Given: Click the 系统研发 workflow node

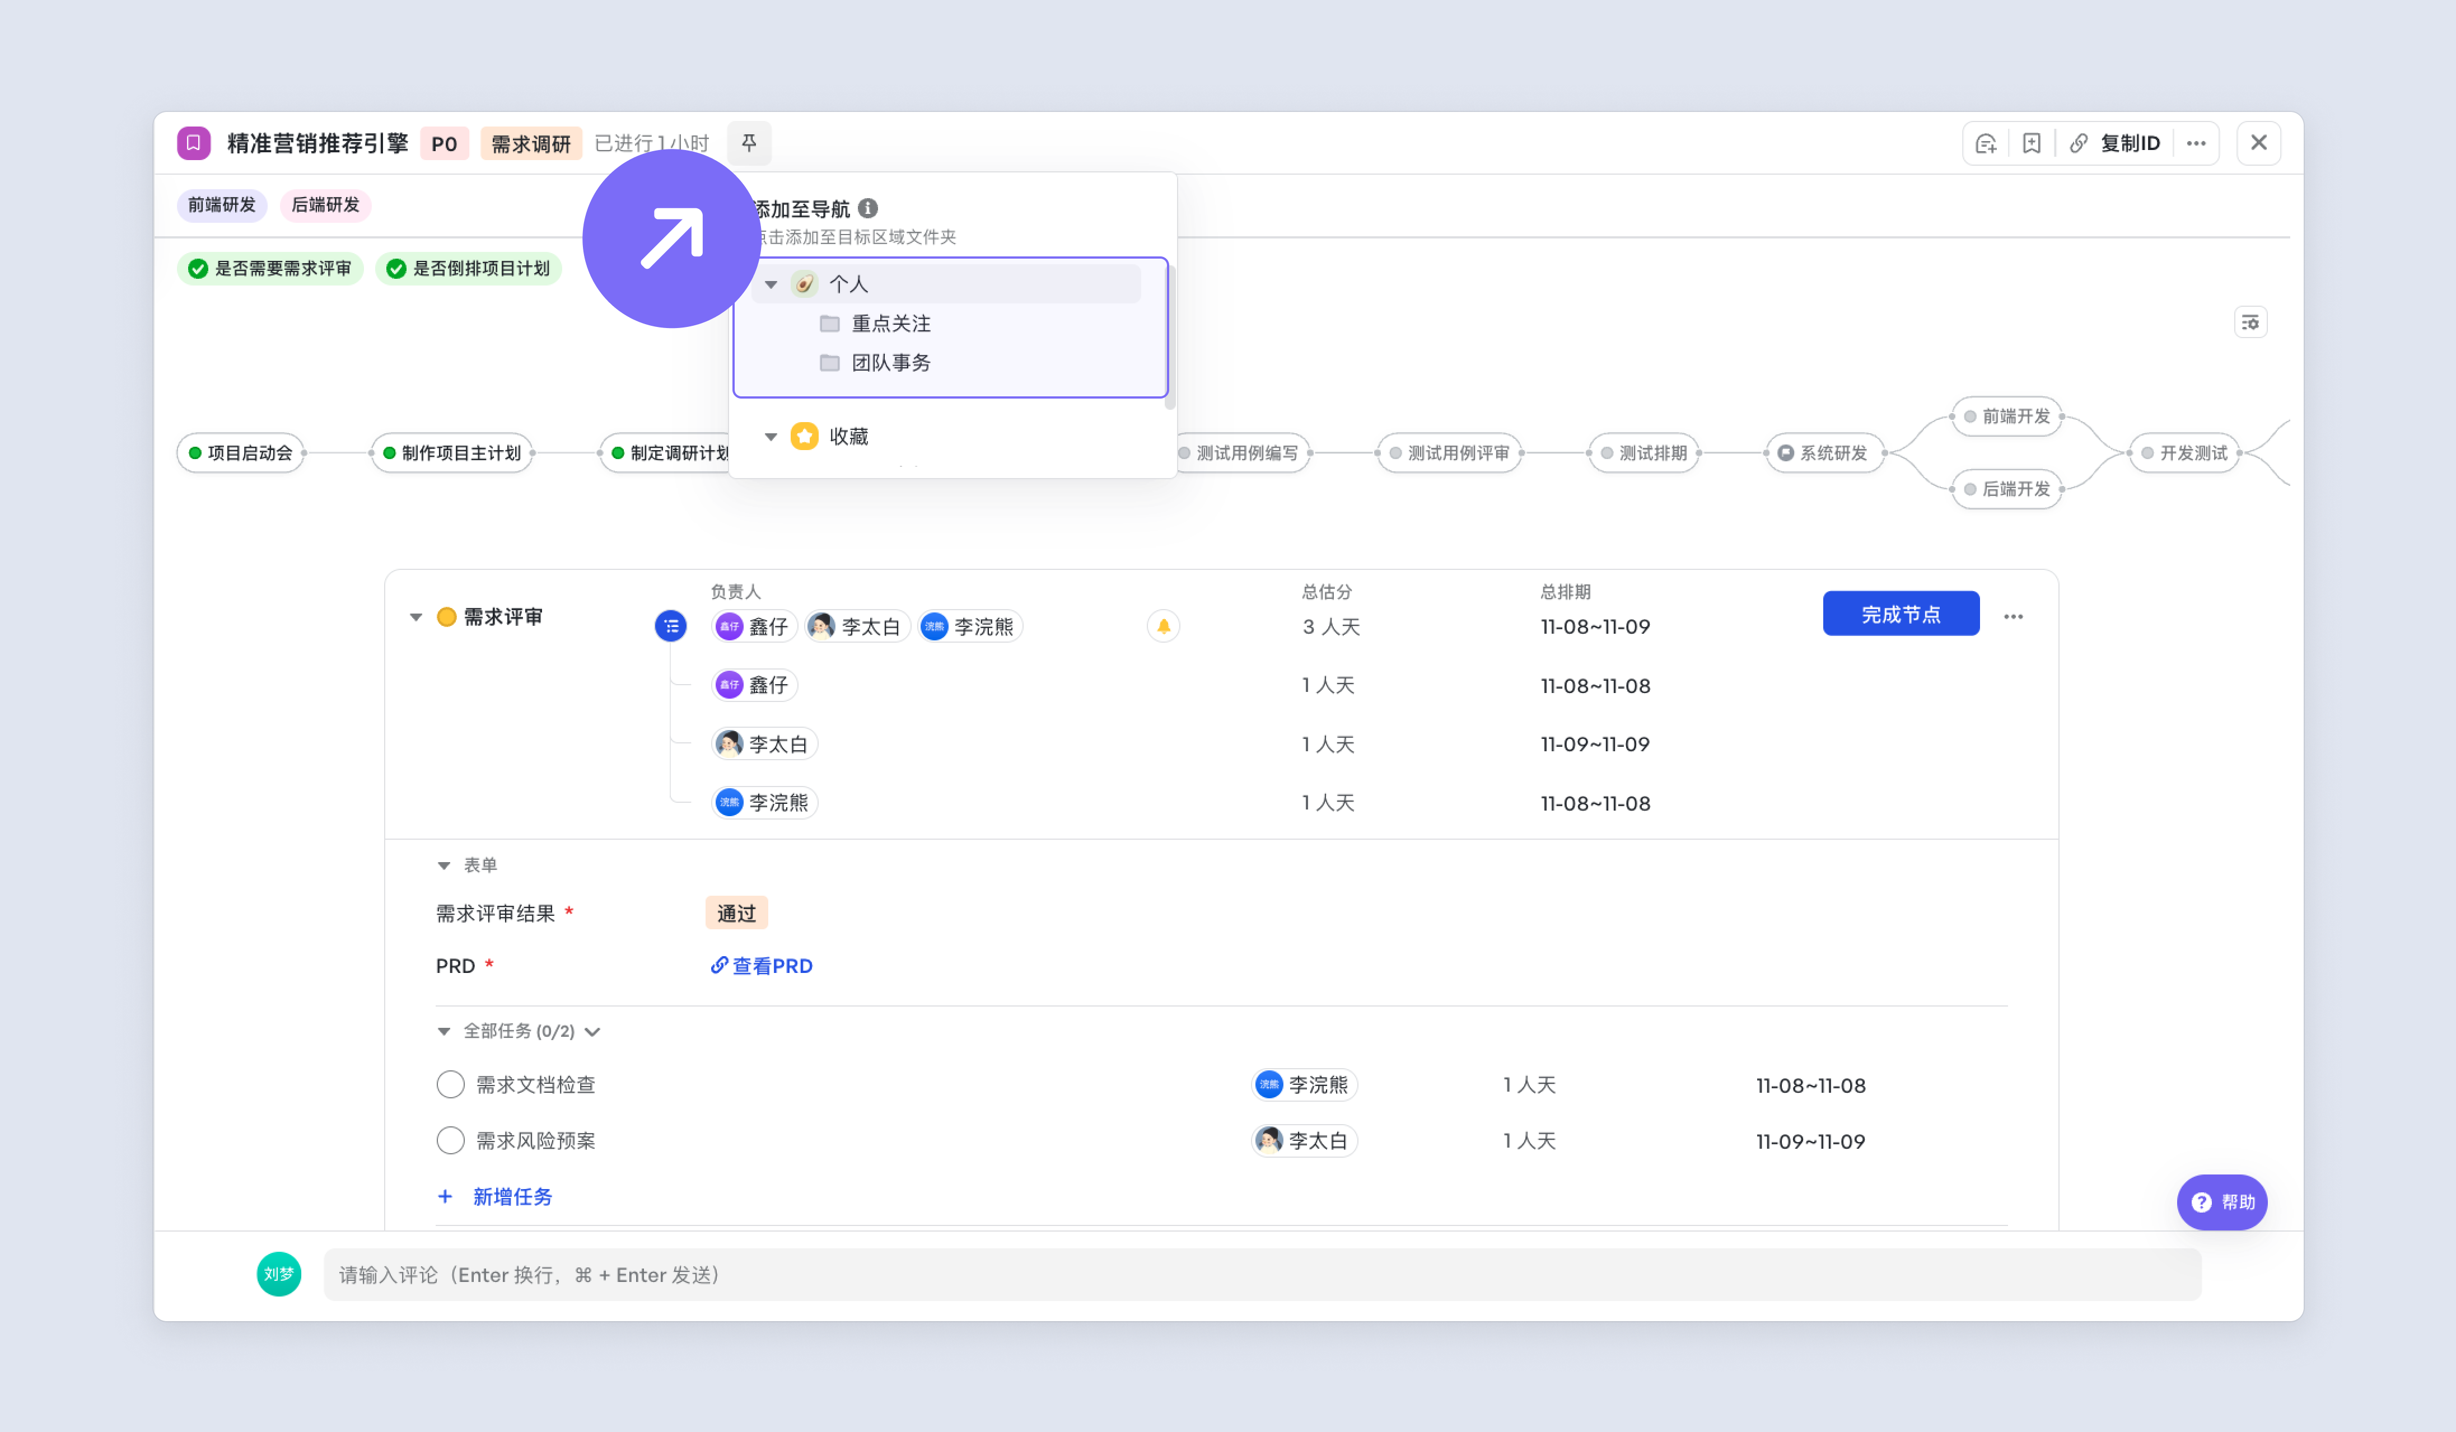Looking at the screenshot, I should [x=1824, y=453].
